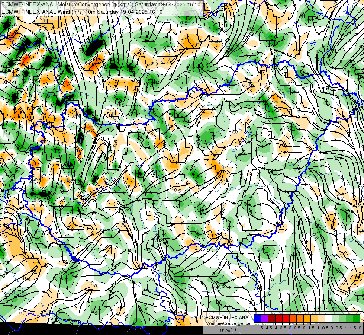Click the purple legend color swatch
This screenshot has width=364, height=335.
pos(265,319)
